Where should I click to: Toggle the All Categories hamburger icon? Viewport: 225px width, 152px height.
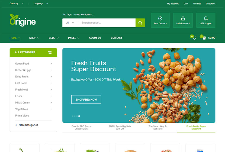click(x=50, y=53)
